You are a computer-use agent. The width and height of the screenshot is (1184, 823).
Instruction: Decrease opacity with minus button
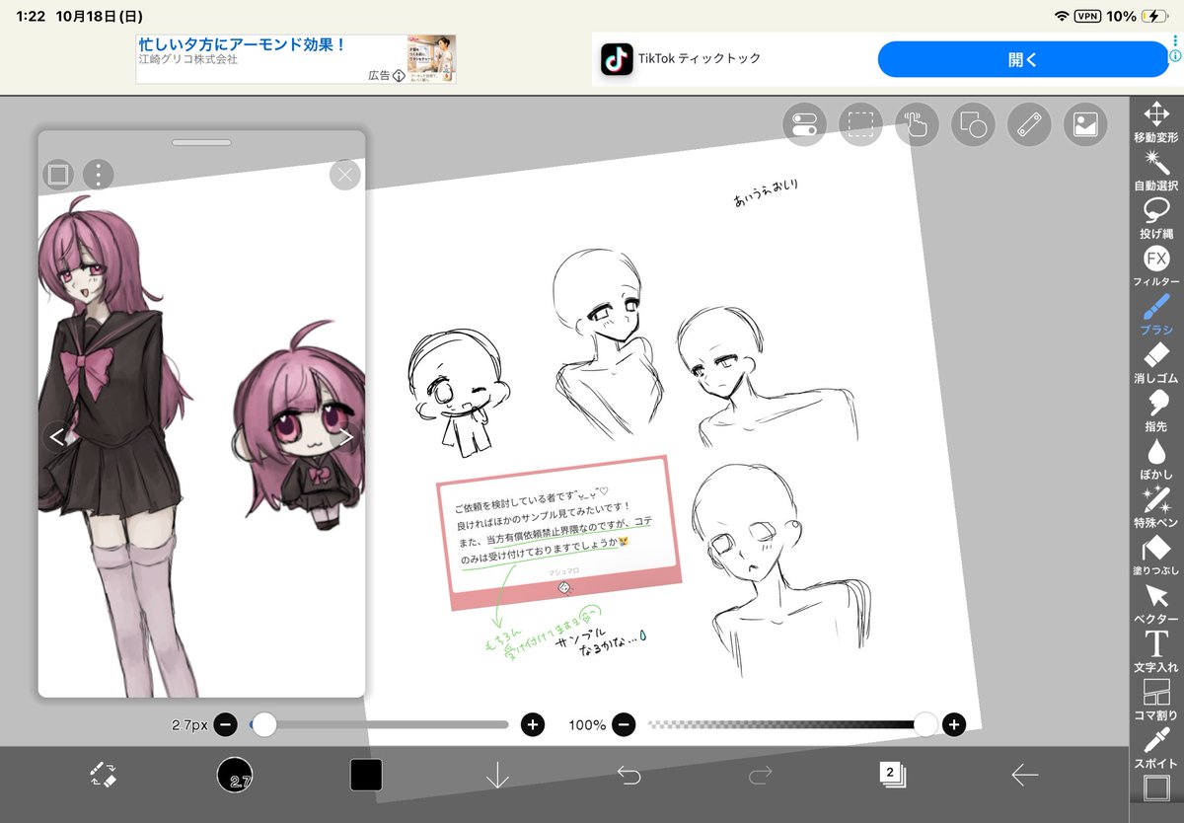[x=624, y=725]
